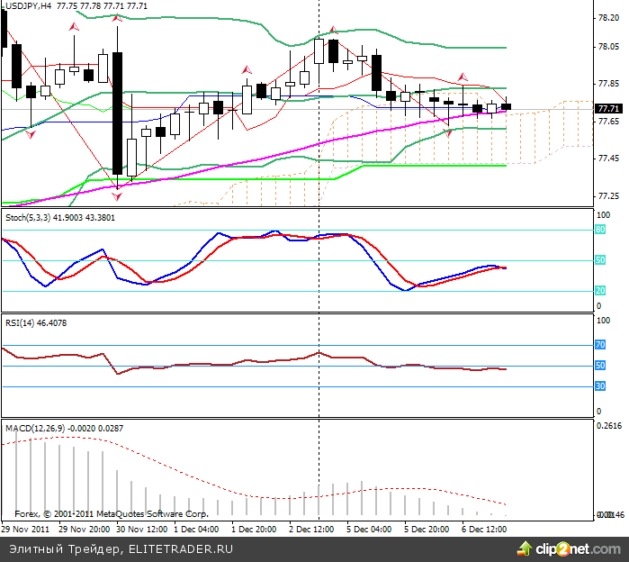
Task: Click the leftmost down fractal arrow on the chart
Action: pyautogui.click(x=31, y=134)
